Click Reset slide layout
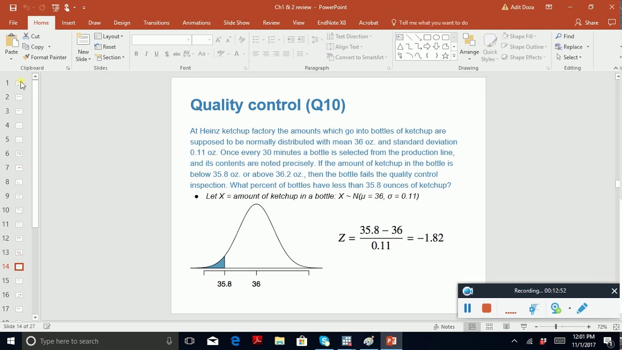Image resolution: width=622 pixels, height=350 pixels. pos(105,47)
